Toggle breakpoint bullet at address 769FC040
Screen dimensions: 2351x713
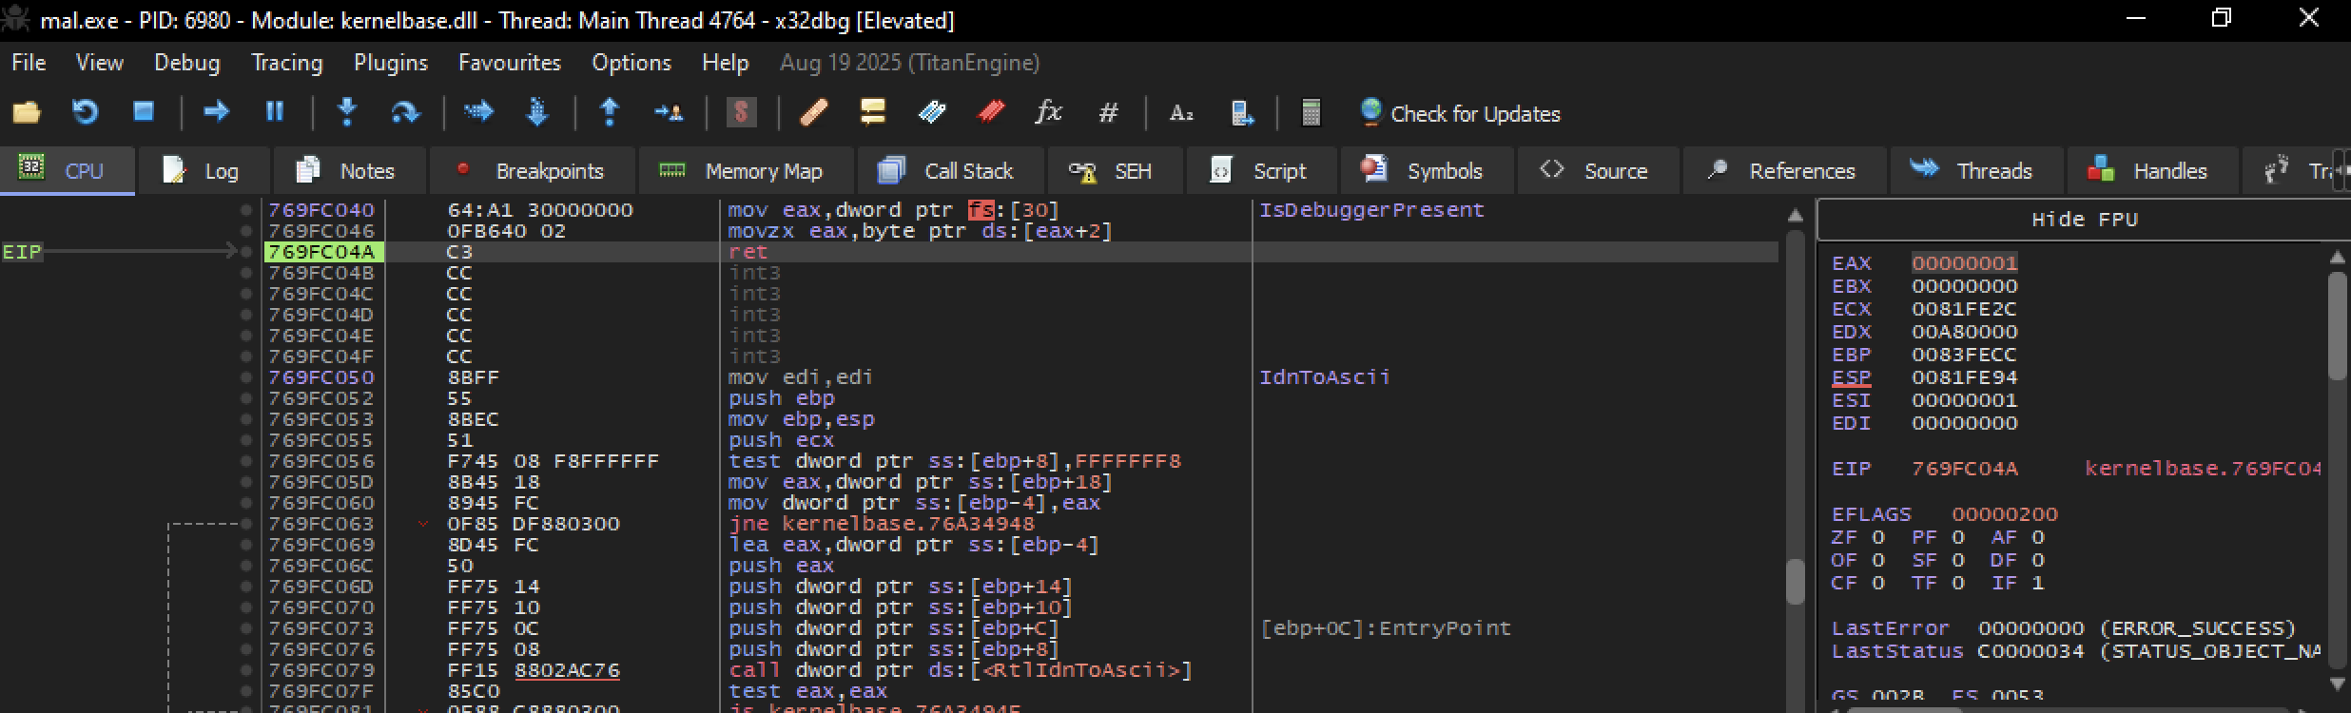click(246, 210)
